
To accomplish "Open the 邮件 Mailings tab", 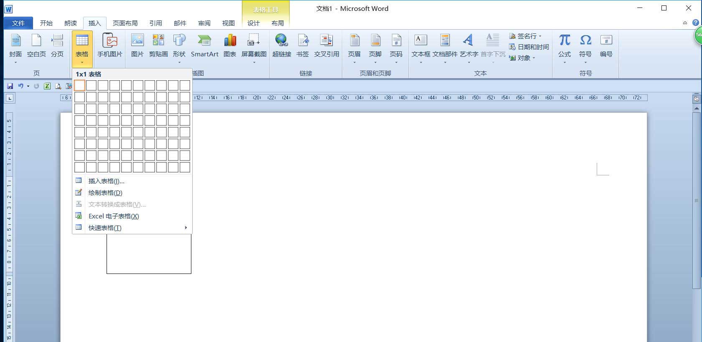I will tap(180, 23).
